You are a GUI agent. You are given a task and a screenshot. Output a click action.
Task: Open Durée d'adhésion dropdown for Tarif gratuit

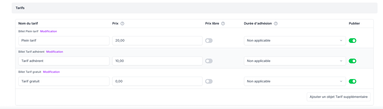(x=295, y=81)
